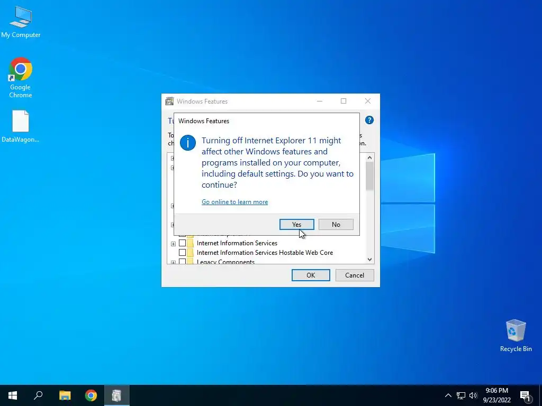Open the taskbar clock and date

496,395
